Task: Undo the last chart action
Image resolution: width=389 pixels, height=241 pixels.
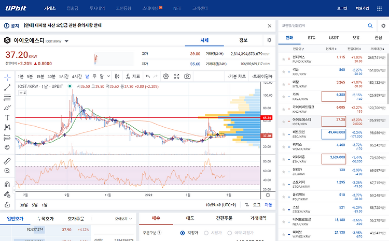Action: (148, 77)
